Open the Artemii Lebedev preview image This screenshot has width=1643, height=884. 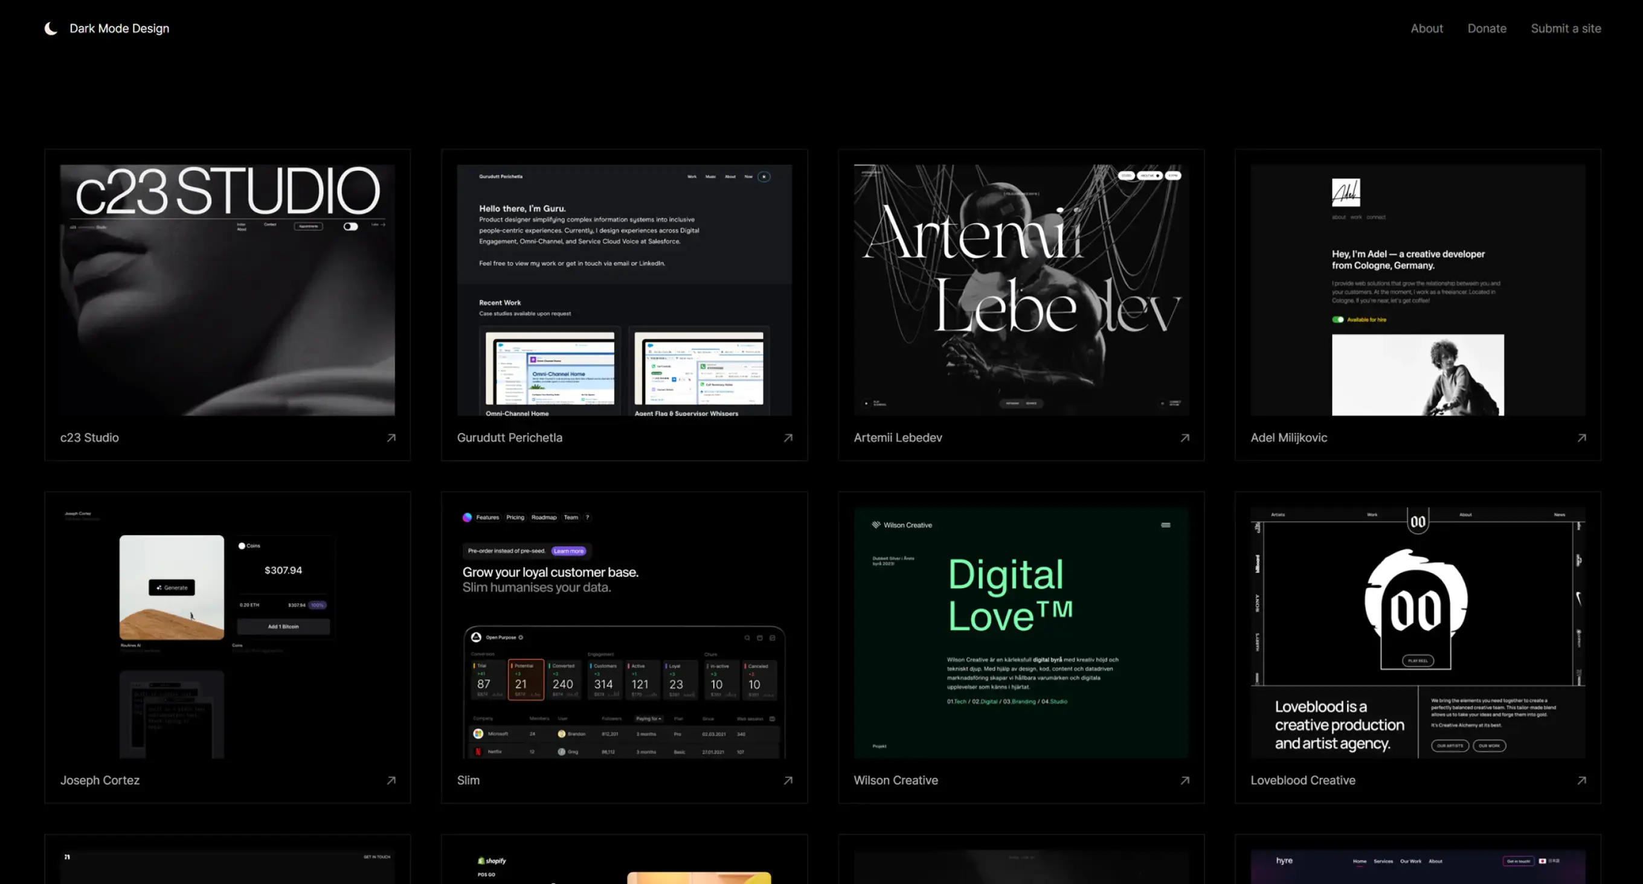tap(1020, 290)
